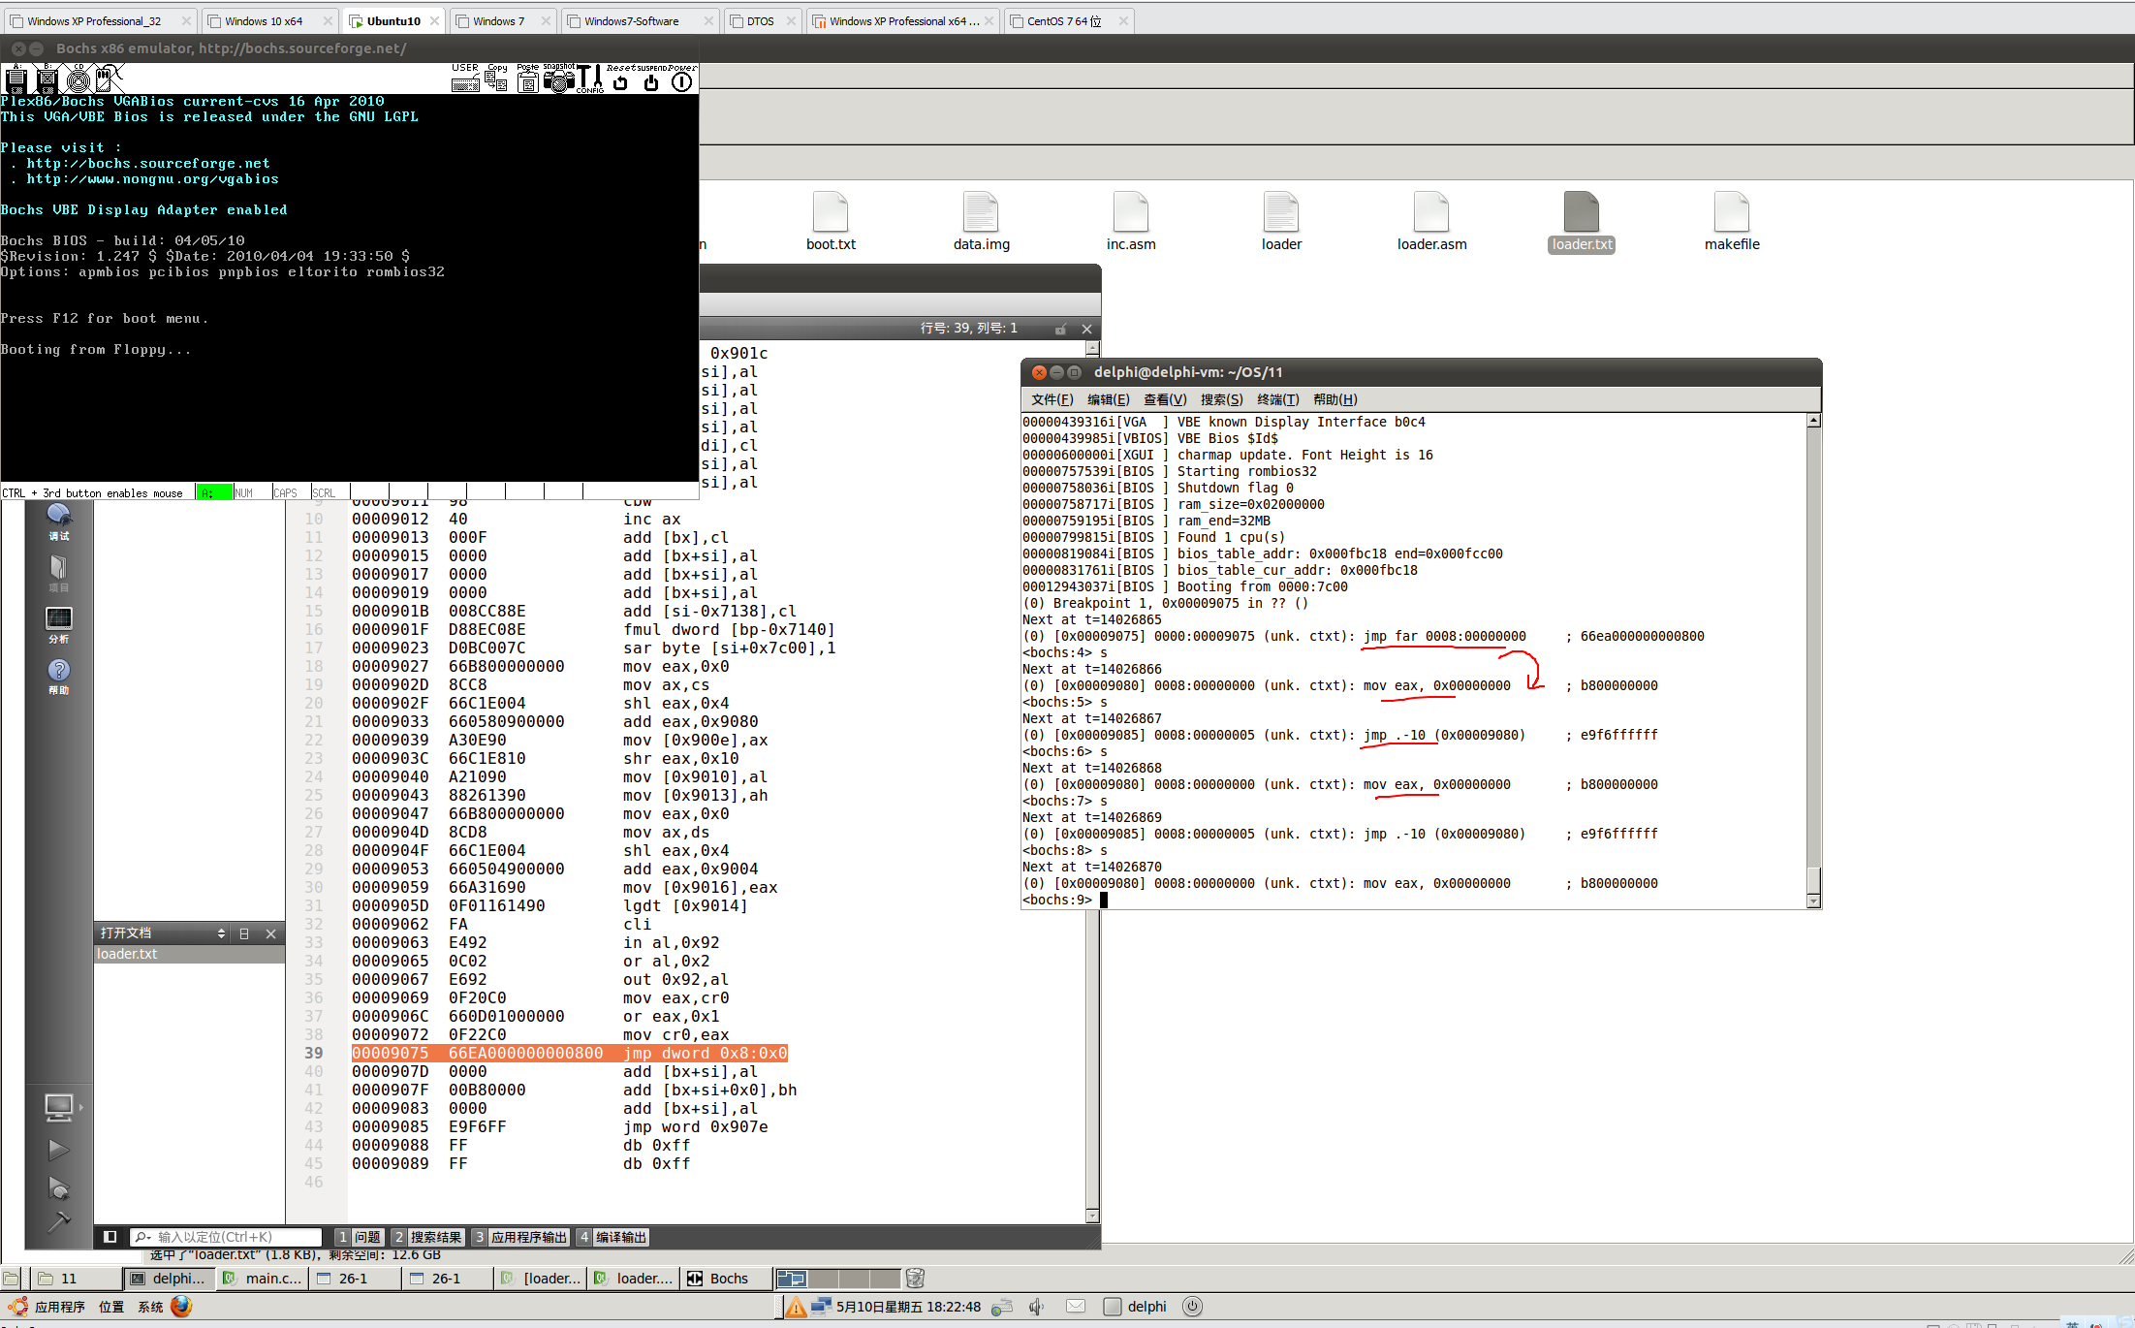Open the 终端(T) menu in terminal
Image resolution: width=2135 pixels, height=1328 pixels.
[1276, 399]
